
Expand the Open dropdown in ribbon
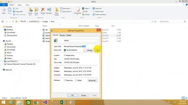[x=86, y=8]
